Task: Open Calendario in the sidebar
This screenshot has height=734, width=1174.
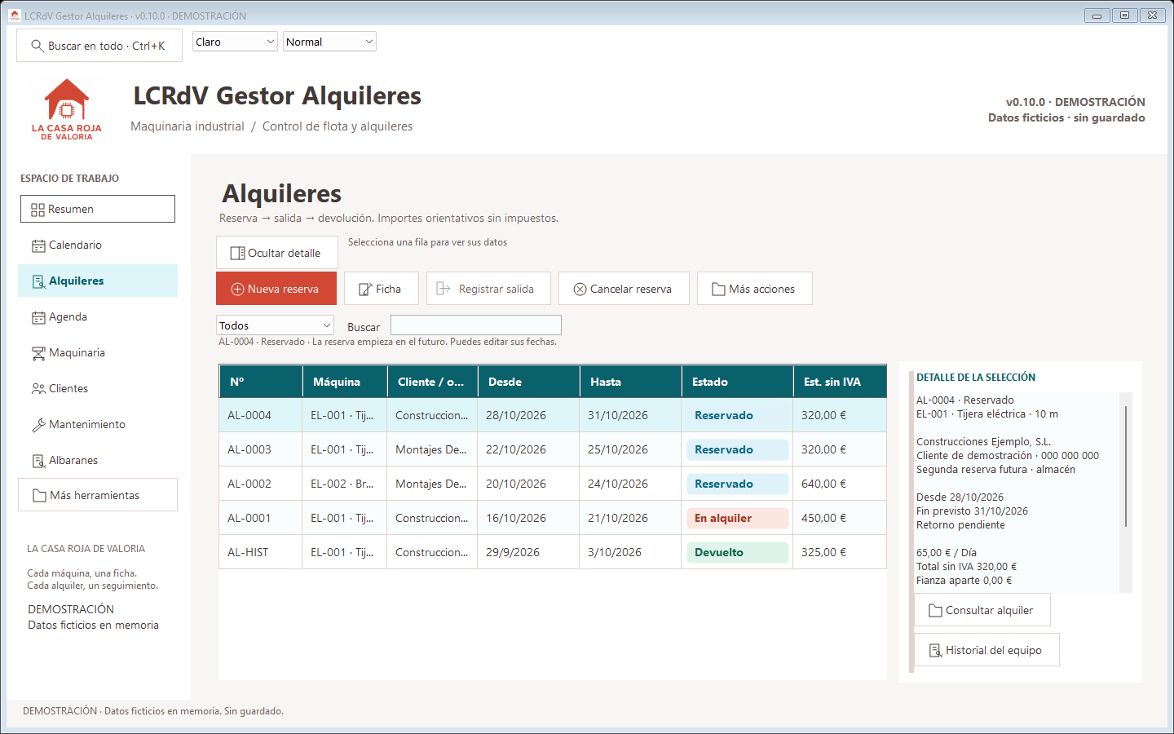Action: click(x=98, y=245)
